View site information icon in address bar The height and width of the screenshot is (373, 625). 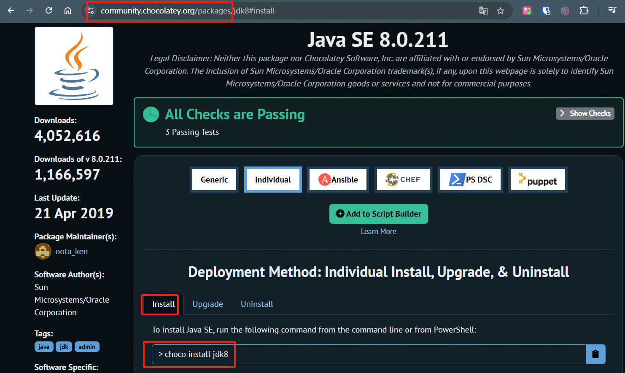tap(91, 11)
